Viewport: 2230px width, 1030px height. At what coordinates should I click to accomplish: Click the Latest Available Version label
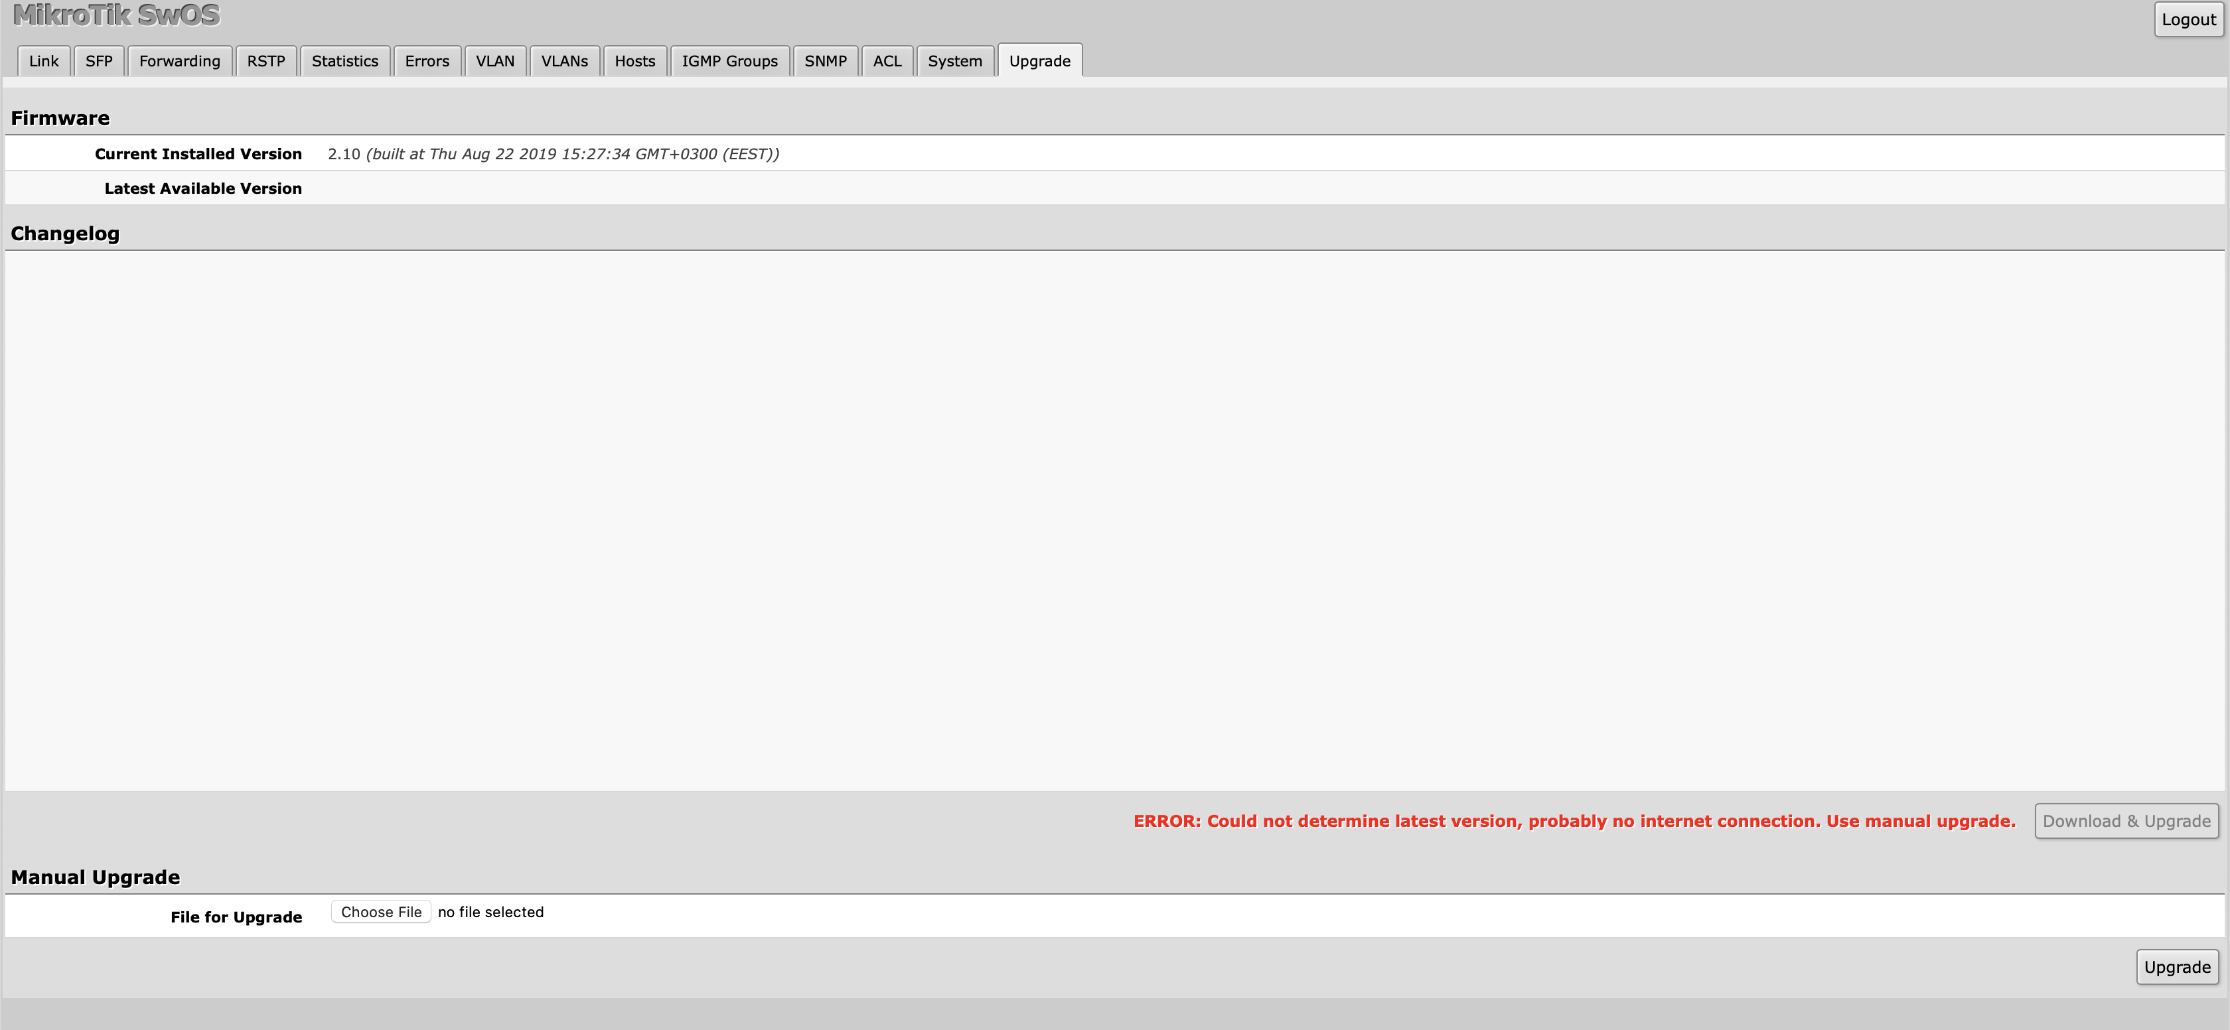click(x=202, y=188)
